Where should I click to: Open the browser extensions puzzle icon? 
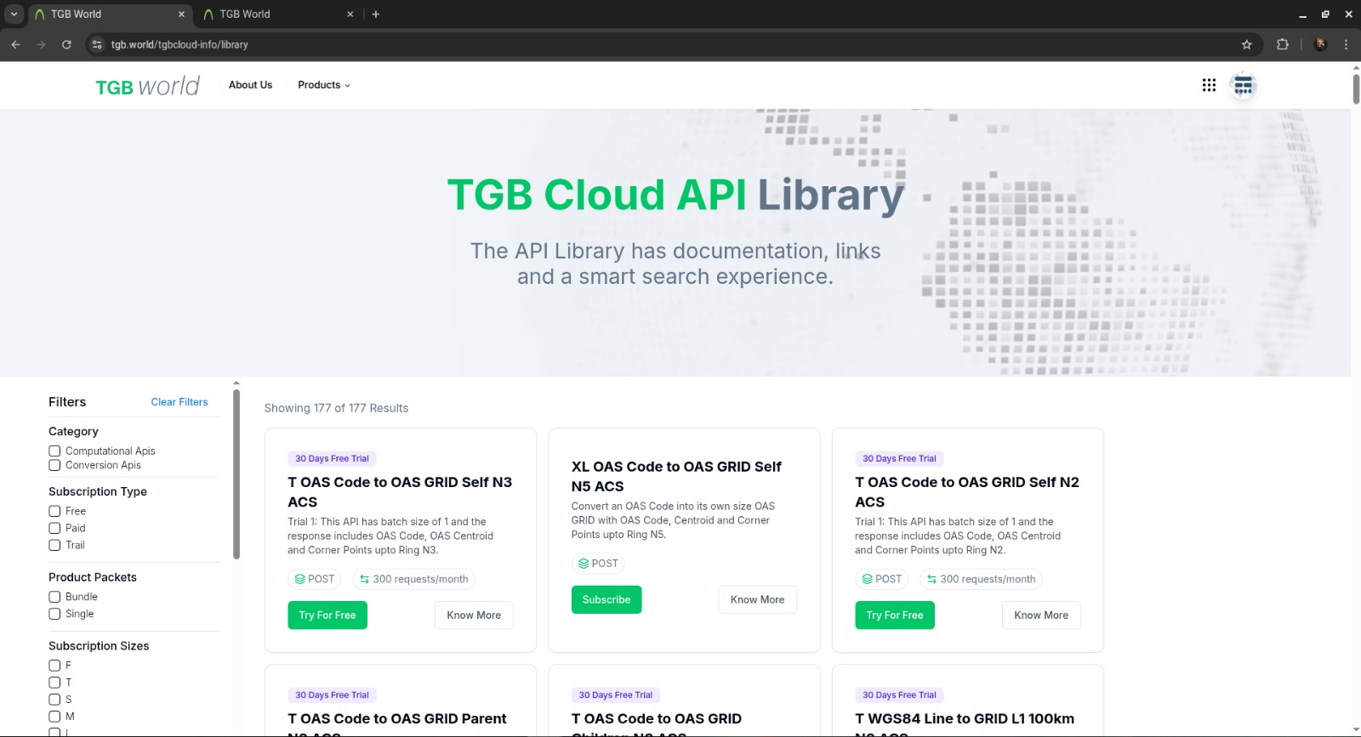pyautogui.click(x=1283, y=44)
